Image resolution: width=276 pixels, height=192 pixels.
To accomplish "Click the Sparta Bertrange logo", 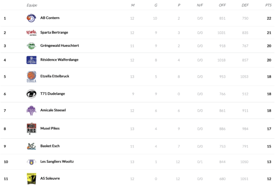I will (x=31, y=33).
